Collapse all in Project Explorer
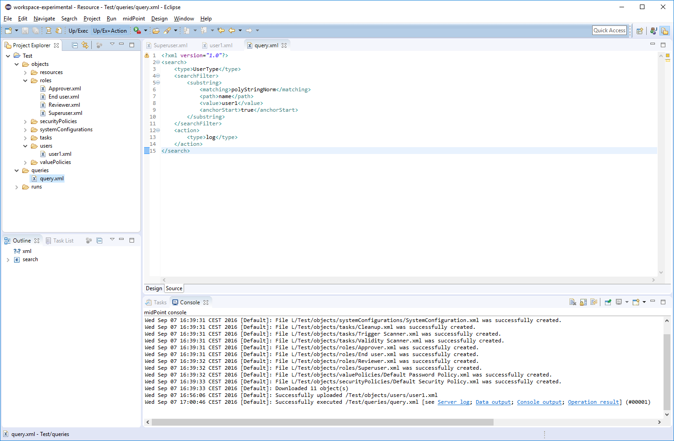Screen dimensions: 674x441 (x=75, y=45)
